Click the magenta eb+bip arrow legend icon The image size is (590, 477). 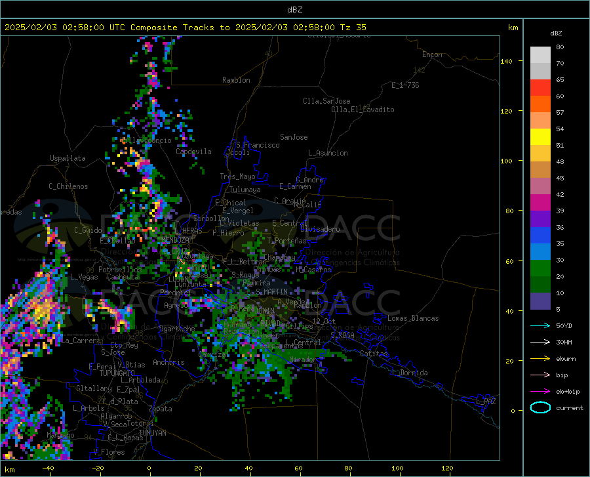tap(540, 392)
